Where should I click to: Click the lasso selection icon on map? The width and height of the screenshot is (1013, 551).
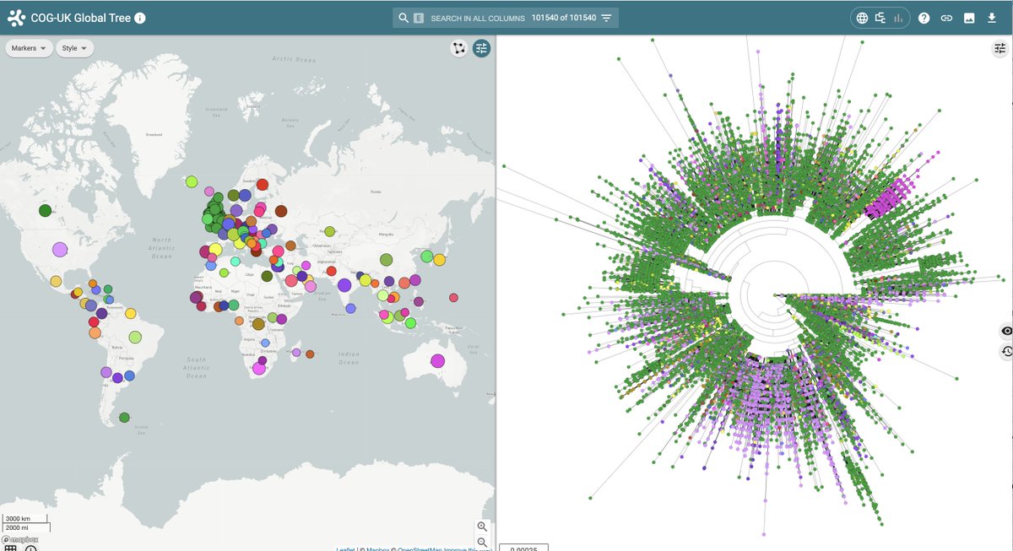click(x=458, y=48)
